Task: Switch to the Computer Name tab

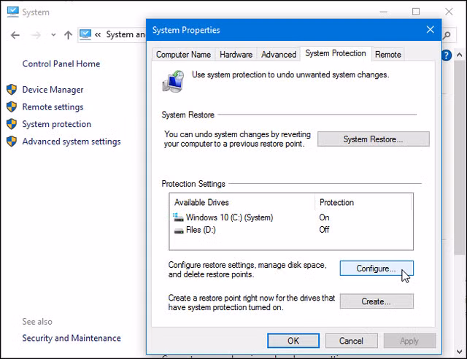Action: pyautogui.click(x=183, y=54)
